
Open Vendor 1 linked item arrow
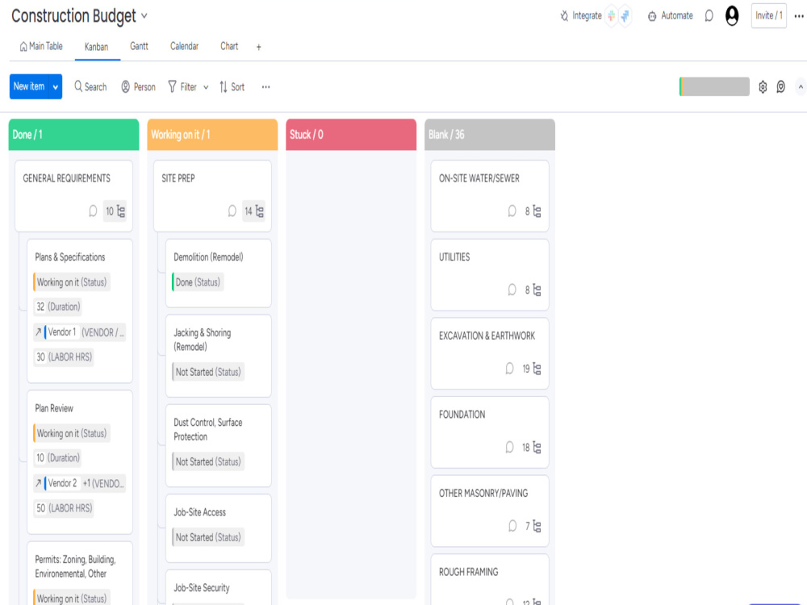[x=38, y=332]
